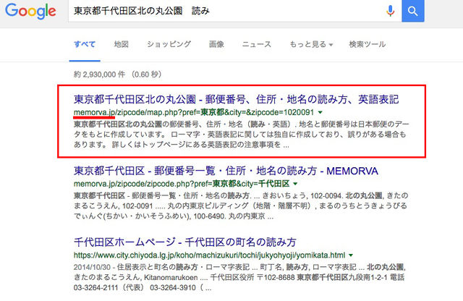
Task: Expand the もっと見る dropdown
Action: click(311, 44)
